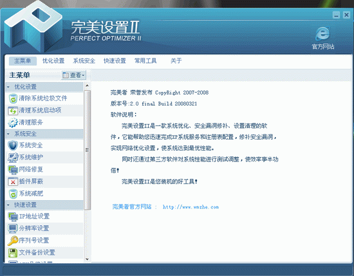Click the 清理服务 gear icon
The height and width of the screenshot is (276, 354).
tap(13, 122)
